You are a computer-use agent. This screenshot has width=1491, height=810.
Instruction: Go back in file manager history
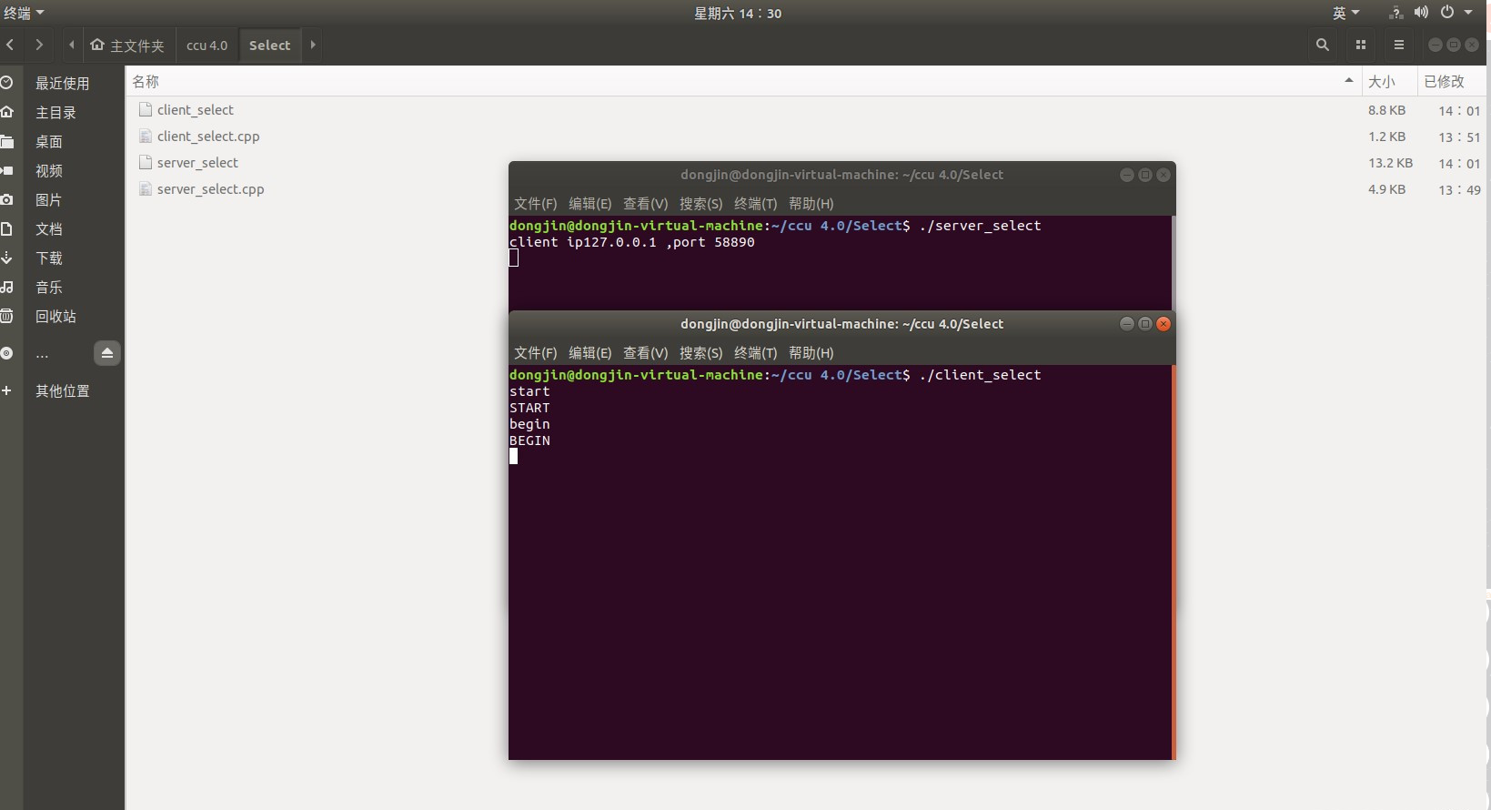10,45
